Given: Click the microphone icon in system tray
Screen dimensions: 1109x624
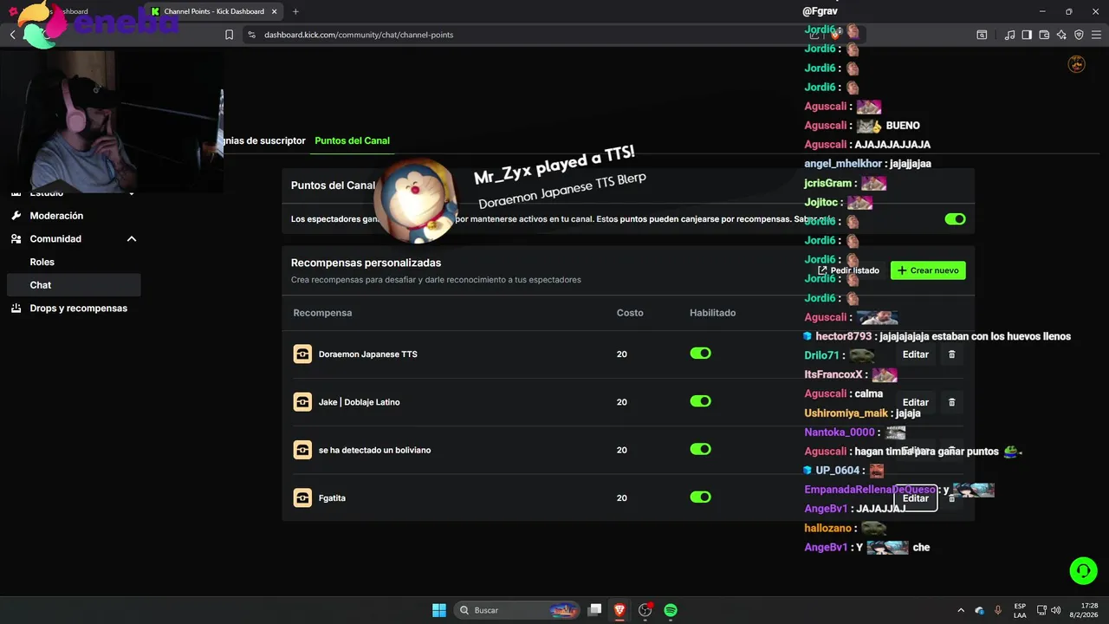Looking at the screenshot, I should point(998,610).
